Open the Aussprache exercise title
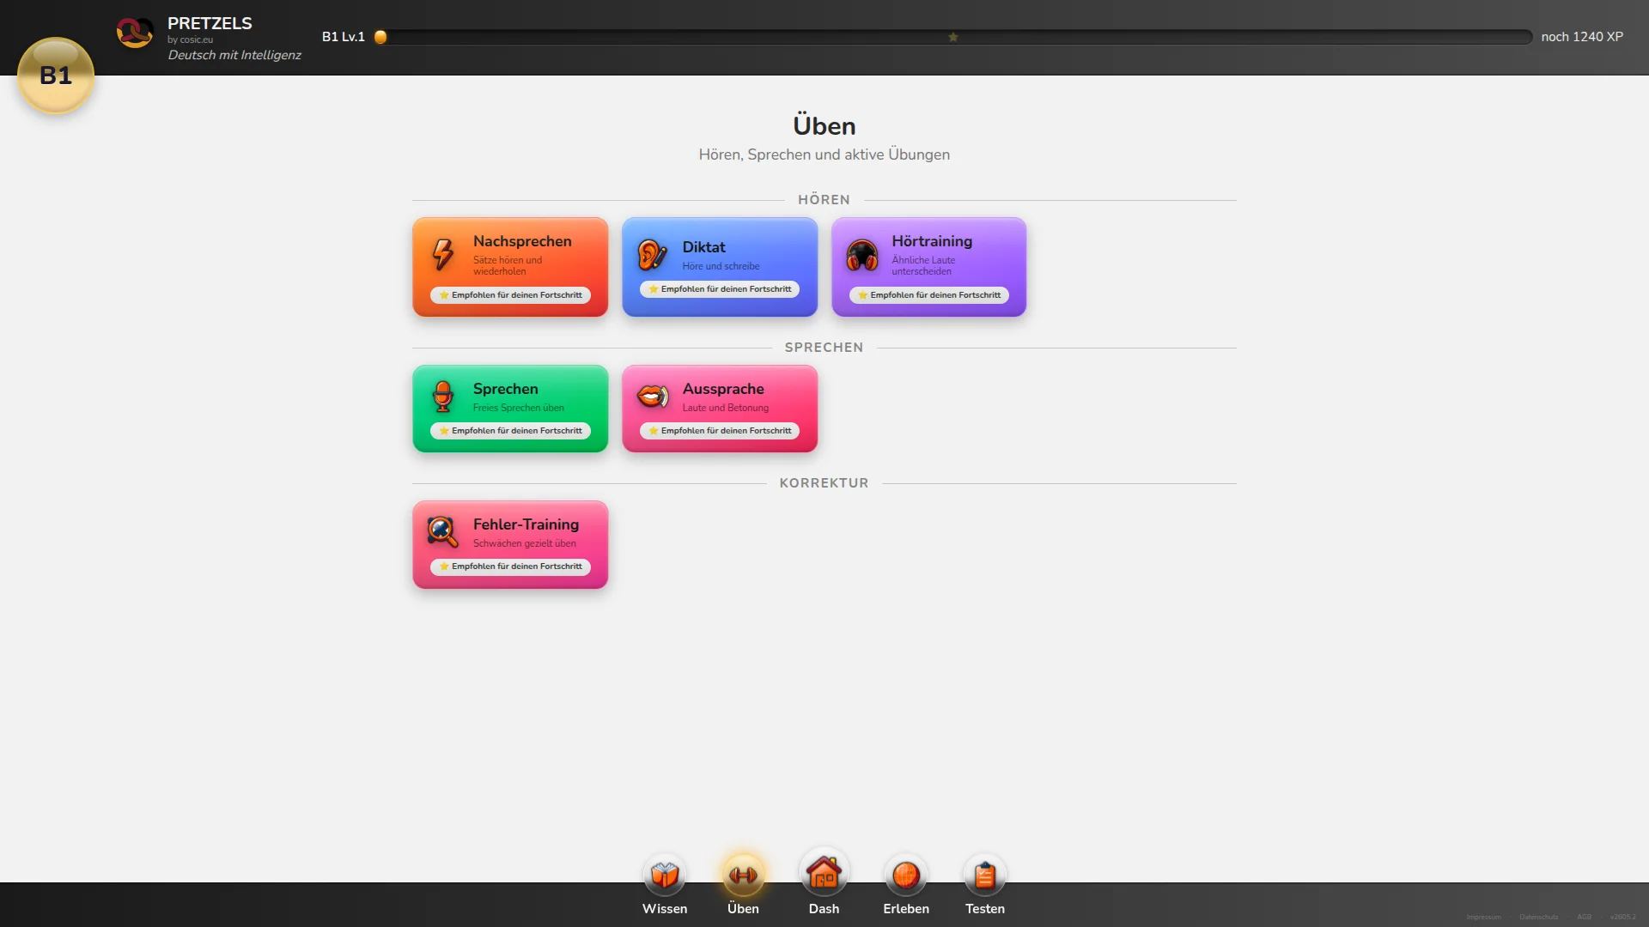The height and width of the screenshot is (927, 1649). click(x=723, y=389)
